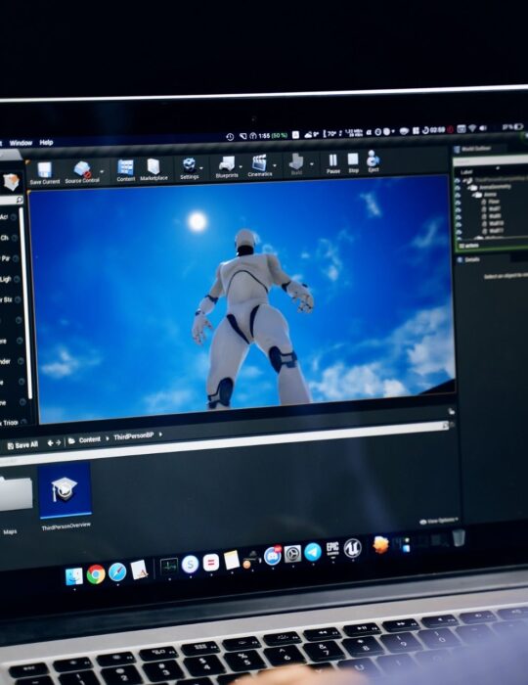Image resolution: width=528 pixels, height=685 pixels.
Task: Click the Save Current toolbar icon
Action: 45,170
